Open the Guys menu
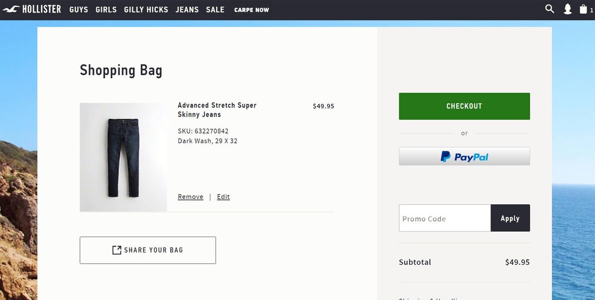 pos(79,9)
